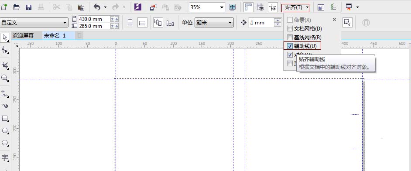Select the Crop tool
The width and height of the screenshot is (411, 171).
click(x=5, y=65)
